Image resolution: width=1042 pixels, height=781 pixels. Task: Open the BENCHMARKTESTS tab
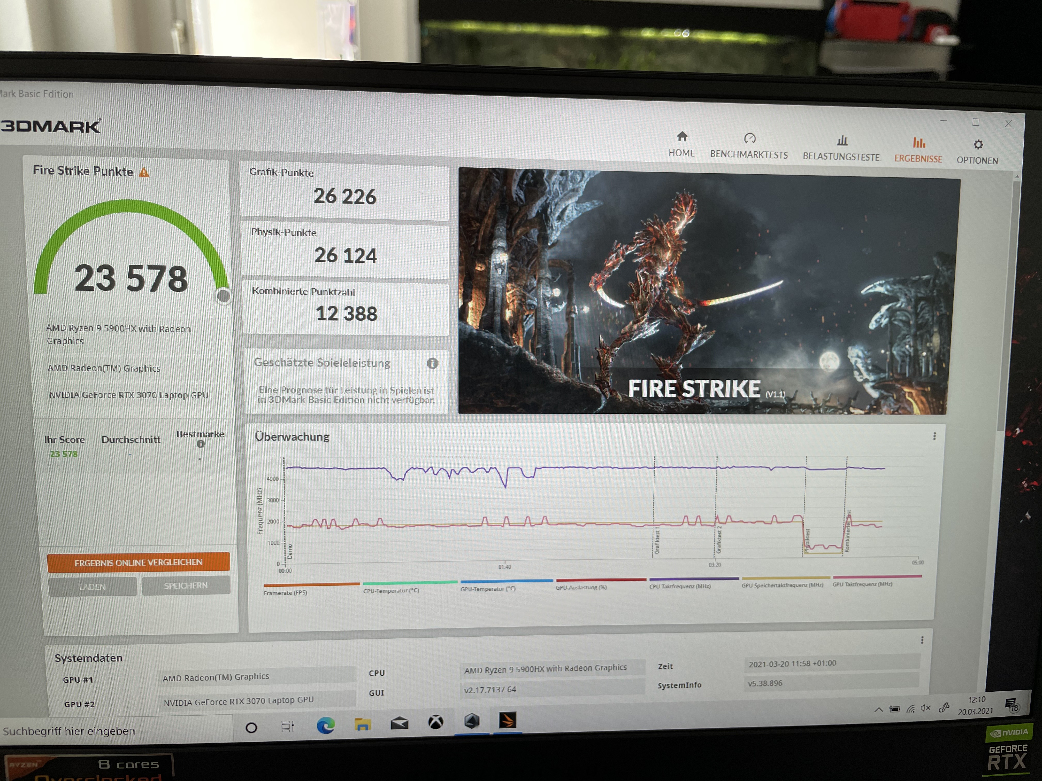point(748,146)
